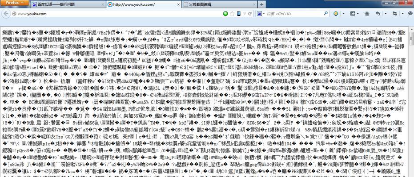Expand the dropdown next to undo arrow

pyautogui.click(x=385, y=14)
